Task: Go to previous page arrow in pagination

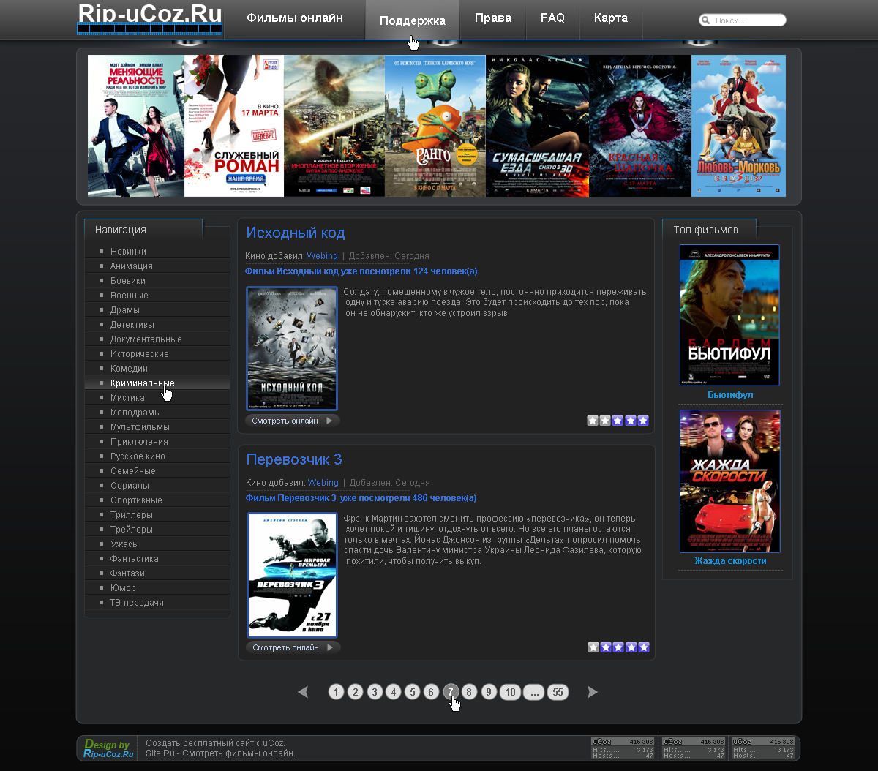Action: tap(303, 692)
